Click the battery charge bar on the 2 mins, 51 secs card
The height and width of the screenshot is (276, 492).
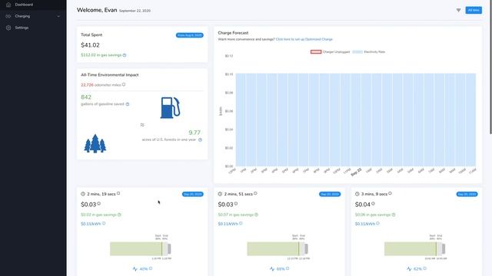click(278, 248)
